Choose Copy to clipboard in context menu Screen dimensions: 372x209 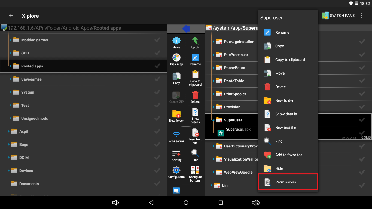click(x=288, y=60)
